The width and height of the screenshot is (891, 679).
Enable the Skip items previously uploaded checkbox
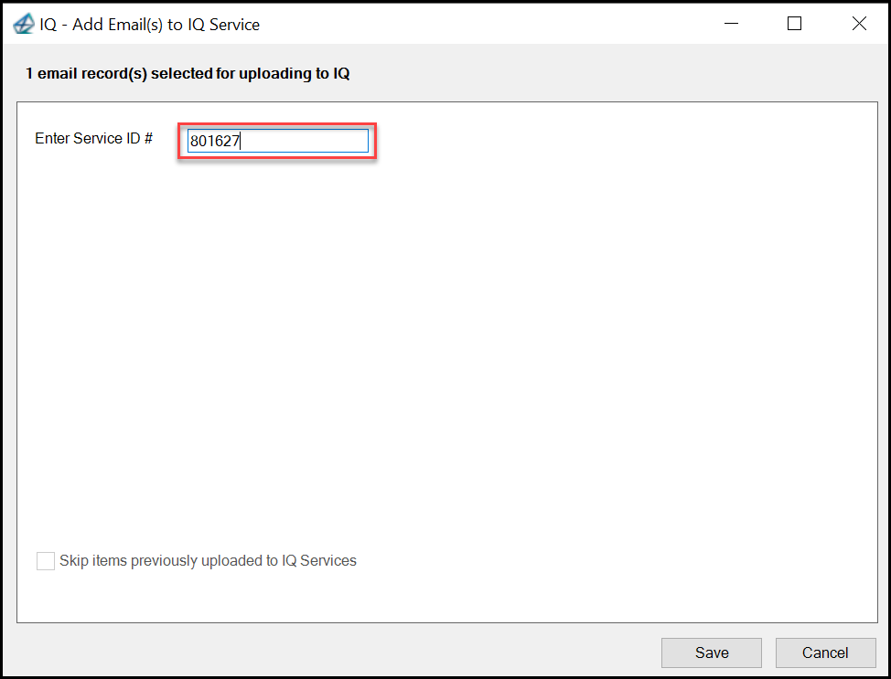[46, 561]
